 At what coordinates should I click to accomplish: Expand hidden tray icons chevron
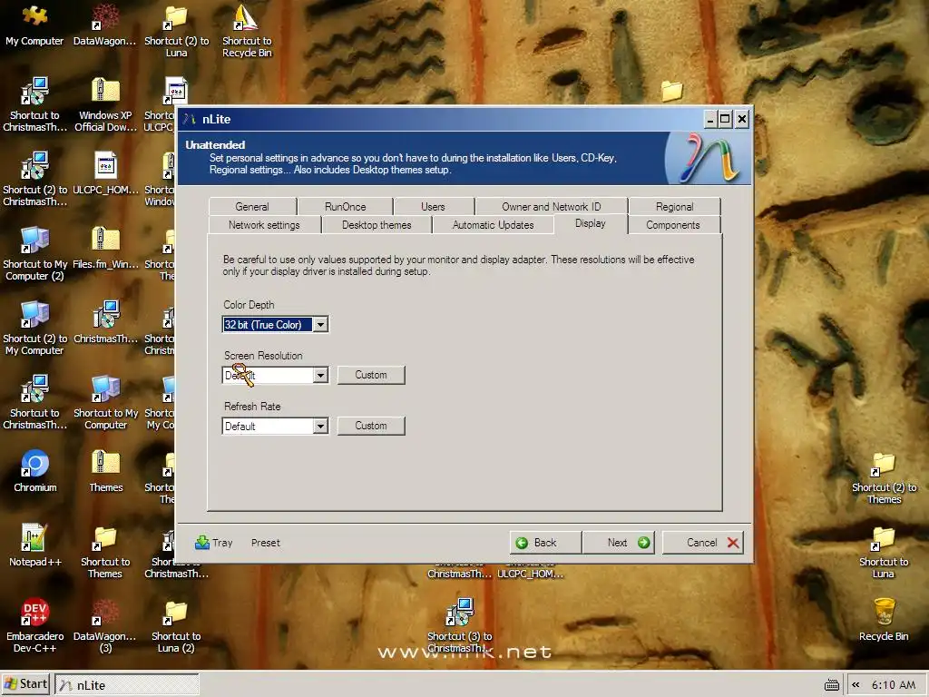856,684
